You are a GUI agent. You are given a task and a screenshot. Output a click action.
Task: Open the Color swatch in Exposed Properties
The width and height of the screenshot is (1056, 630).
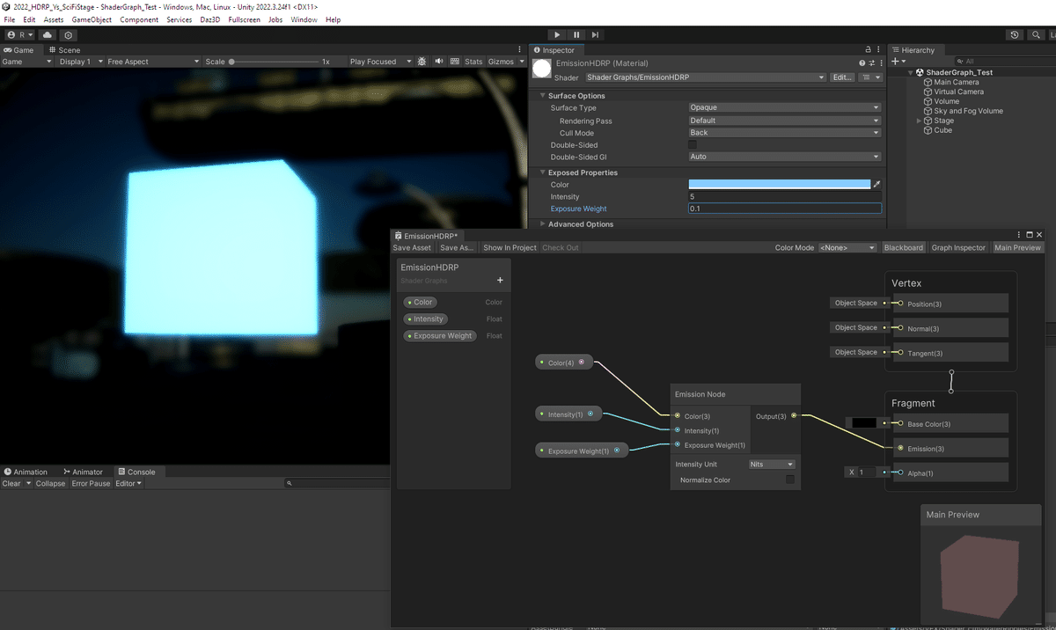click(x=779, y=183)
